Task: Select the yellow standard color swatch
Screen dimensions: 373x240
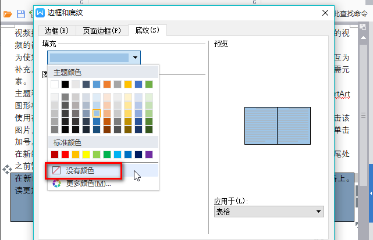Action: [86, 155]
